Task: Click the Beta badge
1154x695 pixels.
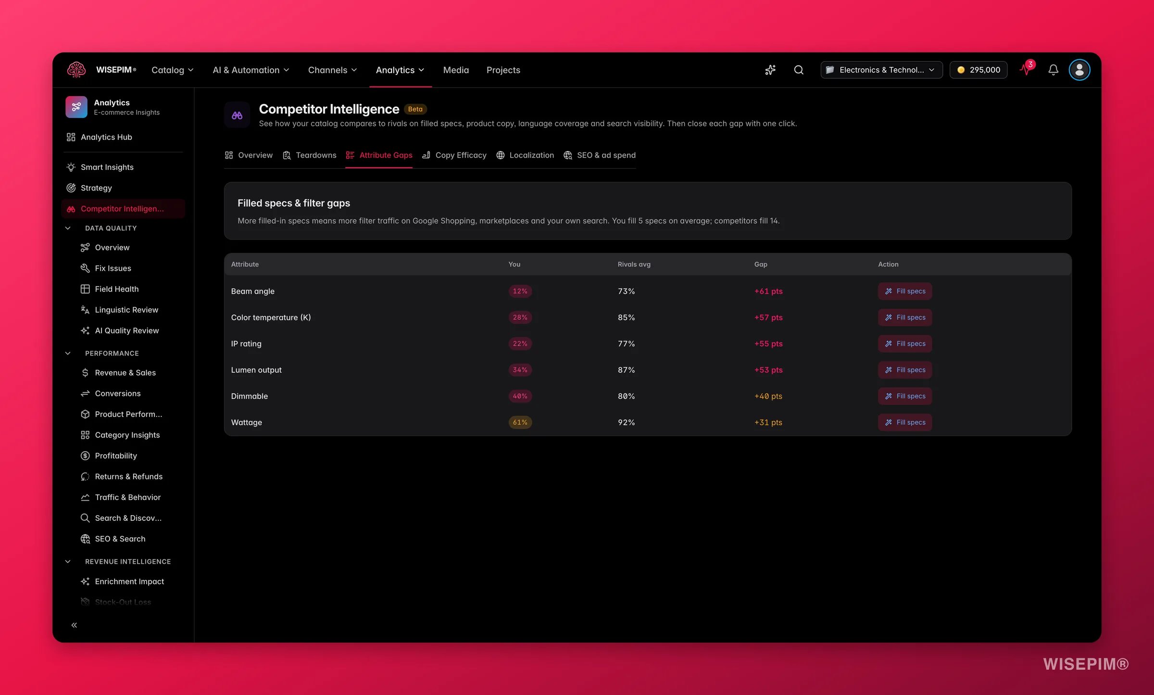Action: coord(415,109)
